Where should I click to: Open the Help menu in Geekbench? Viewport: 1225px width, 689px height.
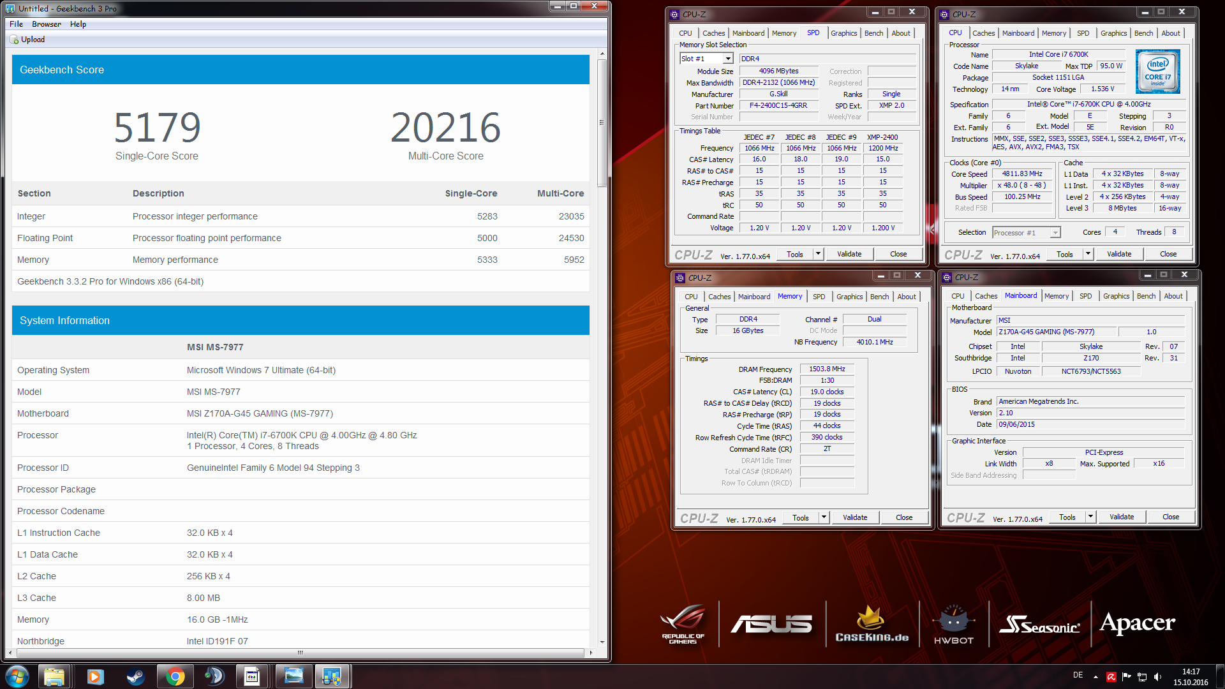[78, 24]
